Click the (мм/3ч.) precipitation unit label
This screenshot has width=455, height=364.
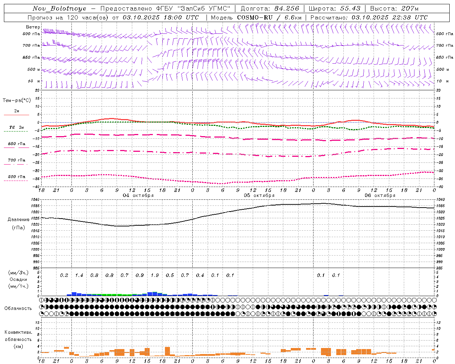click(x=18, y=273)
